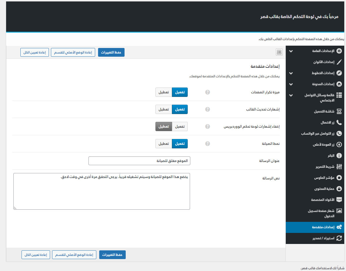Click the phone icon for زر الاتصال
This screenshot has height=271, width=346.
coord(339,122)
